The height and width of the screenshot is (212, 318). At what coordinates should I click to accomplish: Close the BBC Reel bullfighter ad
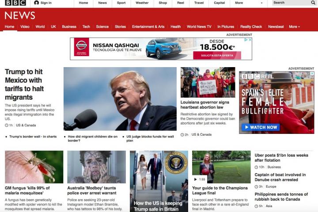[312, 74]
